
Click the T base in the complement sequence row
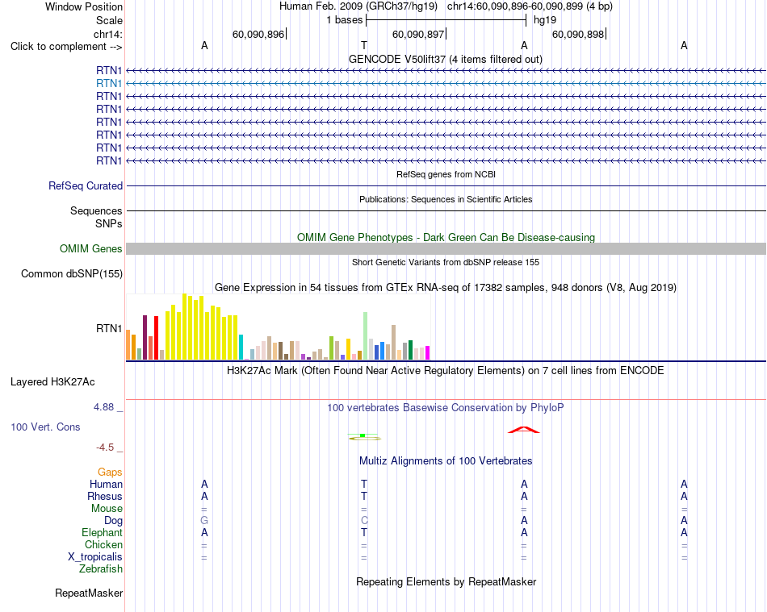[364, 45]
